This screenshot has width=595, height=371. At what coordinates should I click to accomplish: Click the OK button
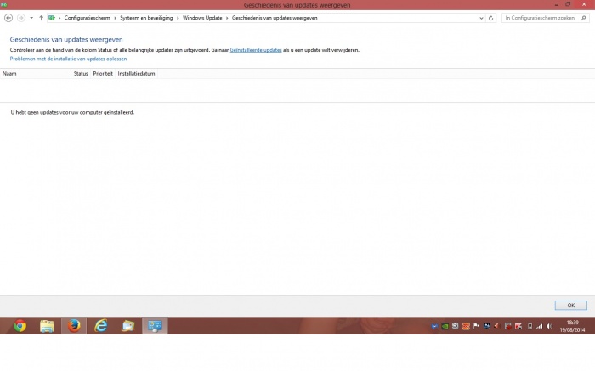pos(570,306)
